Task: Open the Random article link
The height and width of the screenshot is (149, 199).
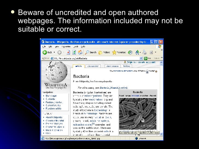Action: click(54, 108)
